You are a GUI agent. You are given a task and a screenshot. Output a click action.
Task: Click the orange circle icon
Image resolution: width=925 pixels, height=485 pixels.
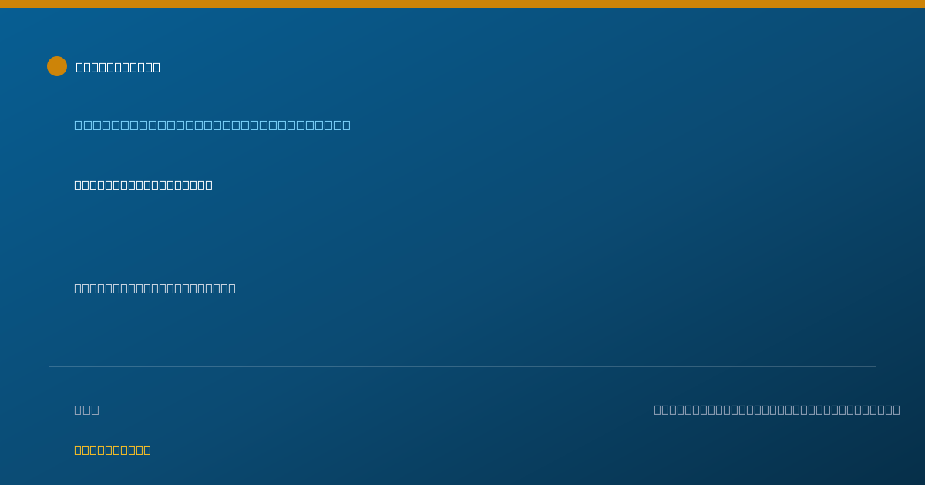coord(57,66)
